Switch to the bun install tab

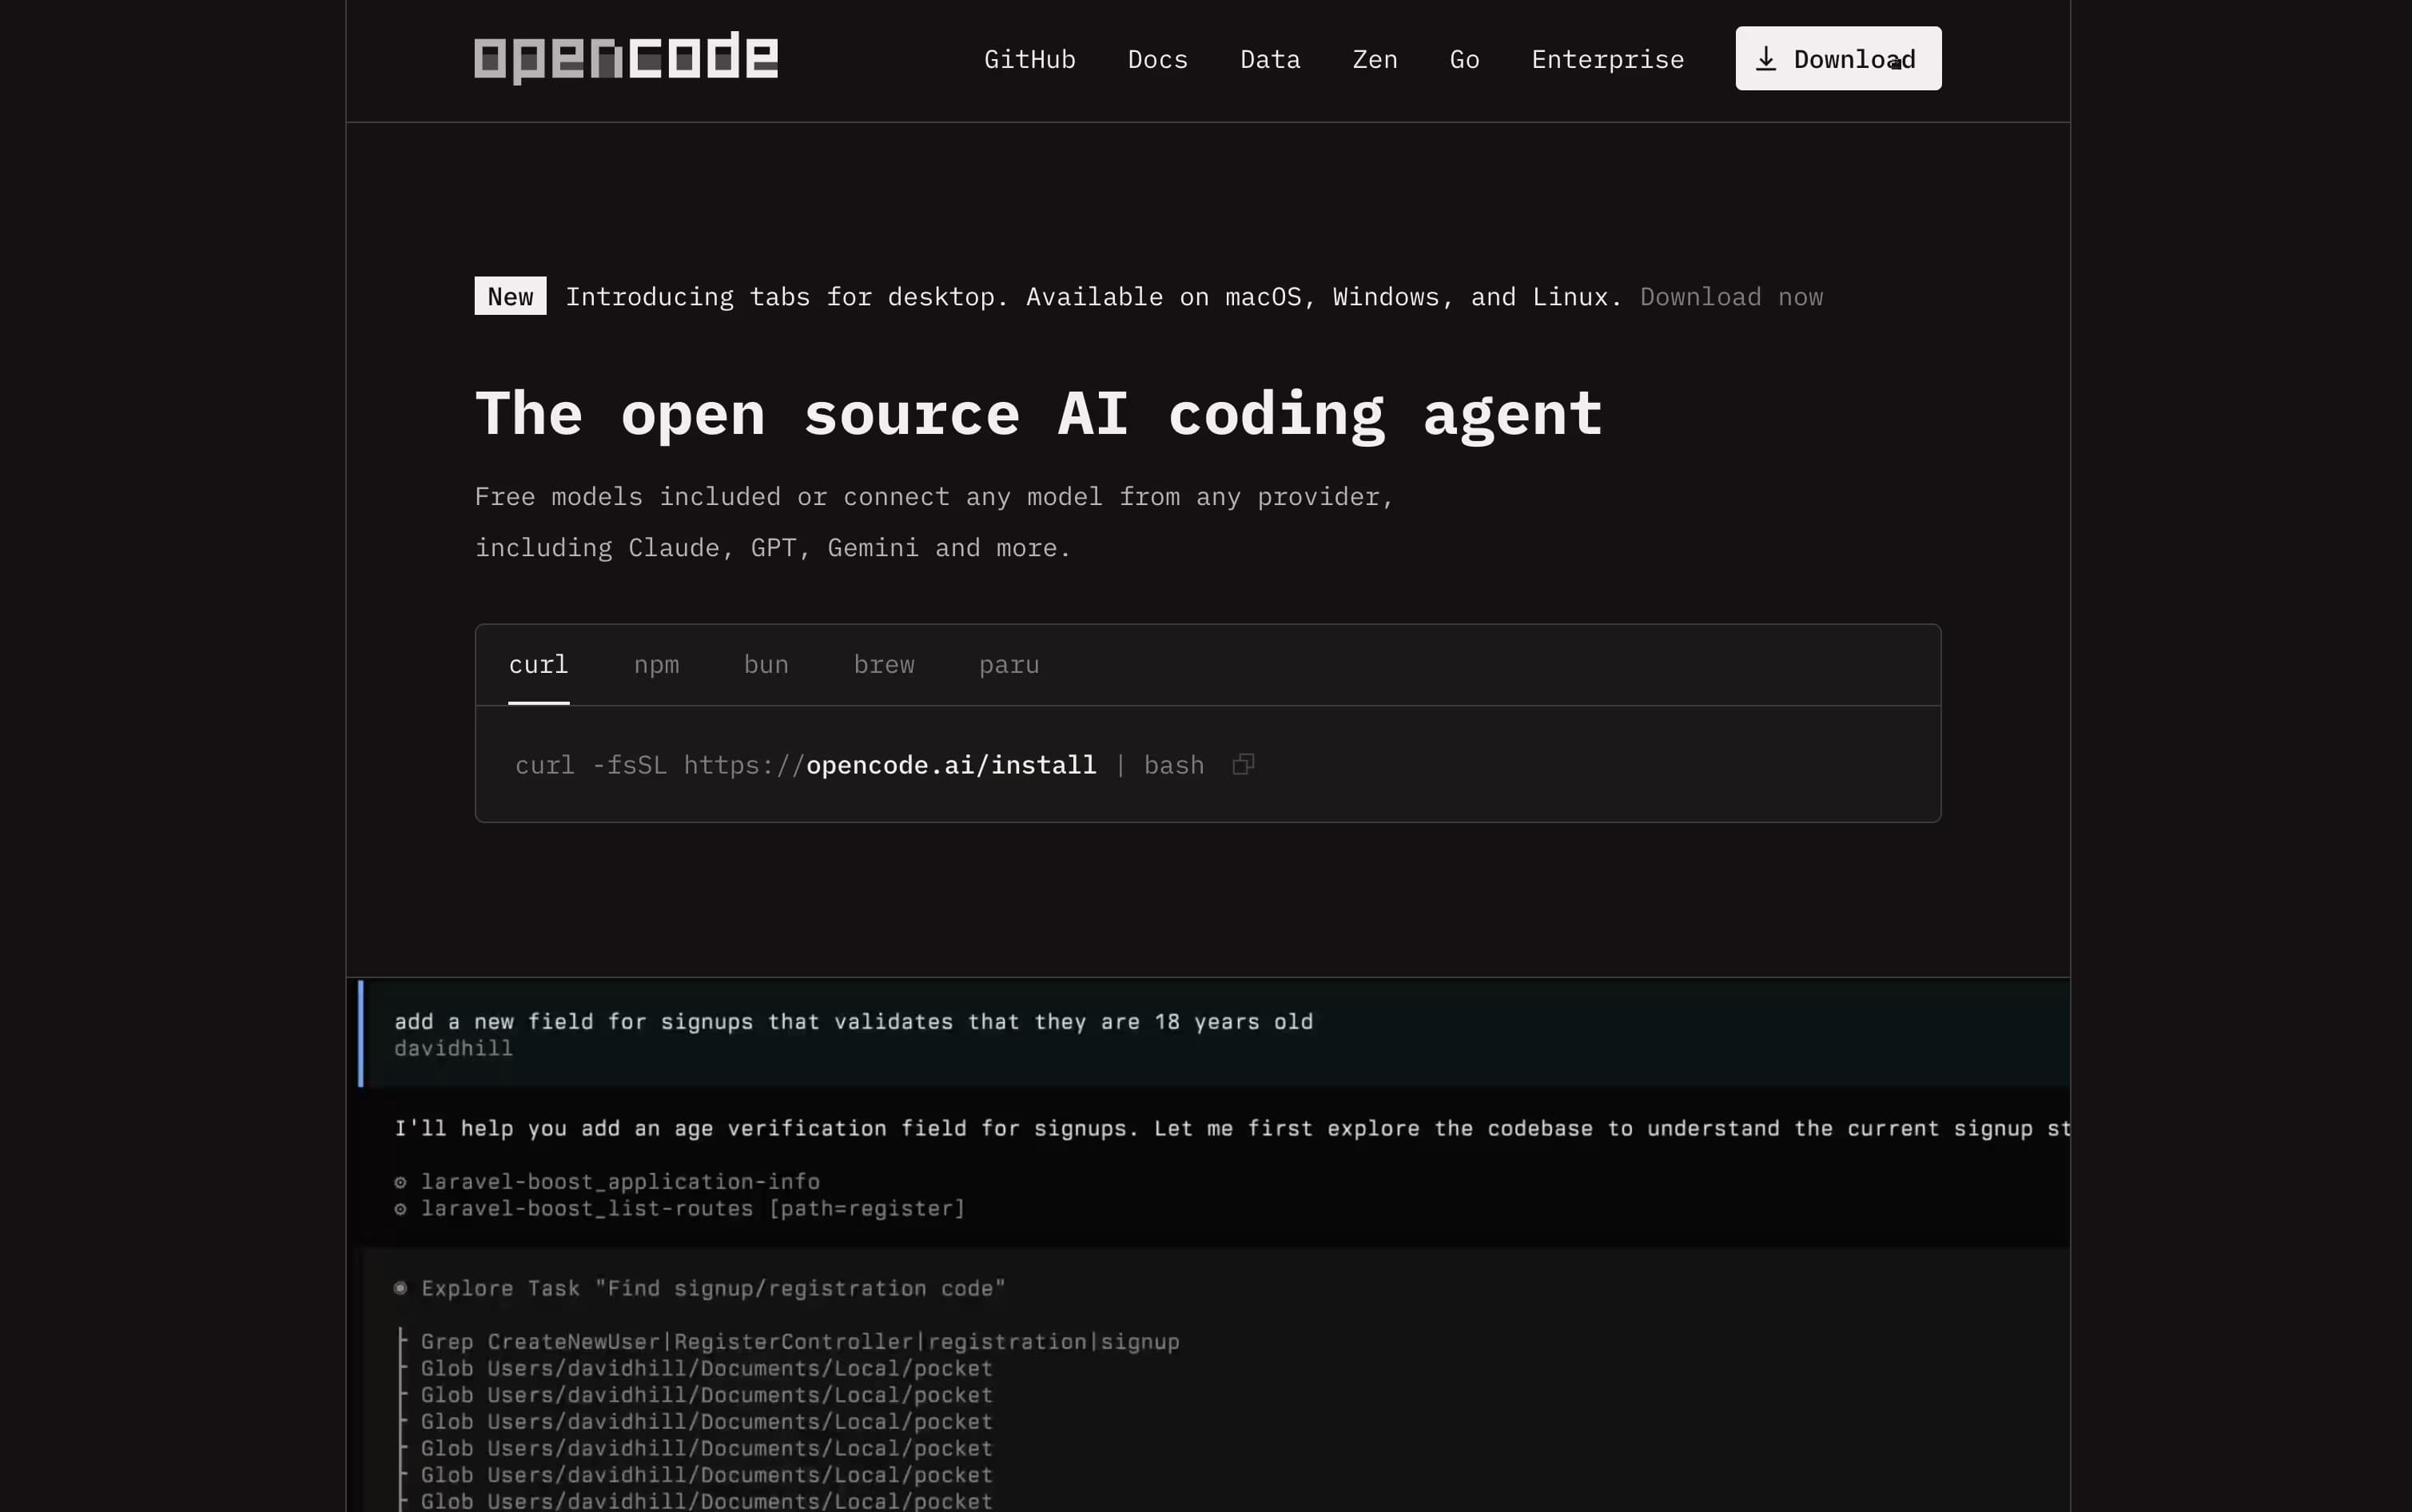pyautogui.click(x=766, y=665)
